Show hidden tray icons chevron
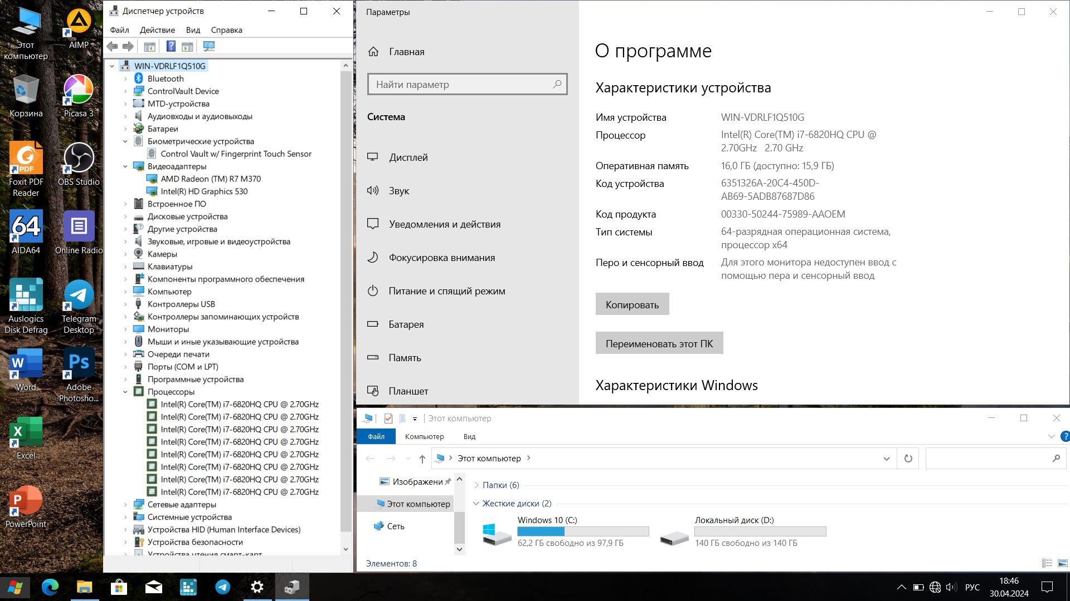The width and height of the screenshot is (1070, 601). [901, 587]
